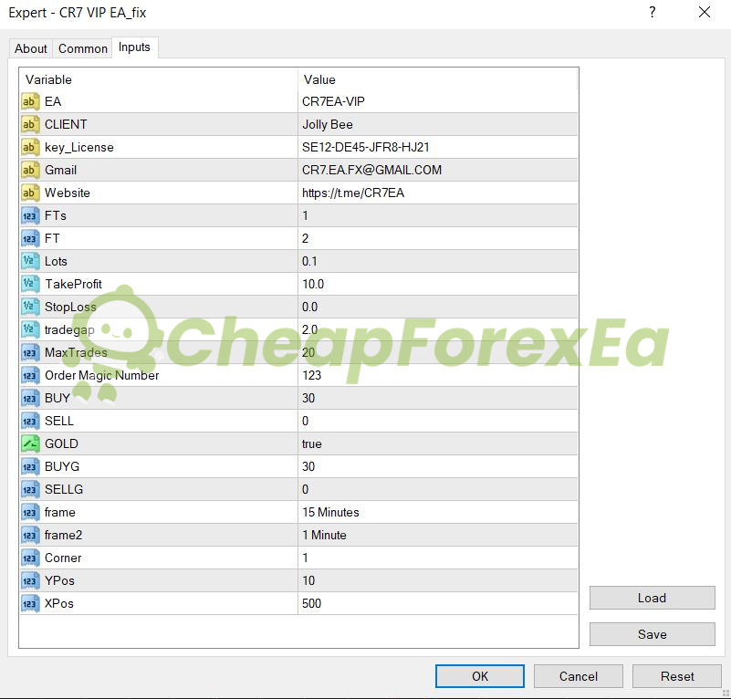Click the integer icon beside Corner

click(30, 558)
